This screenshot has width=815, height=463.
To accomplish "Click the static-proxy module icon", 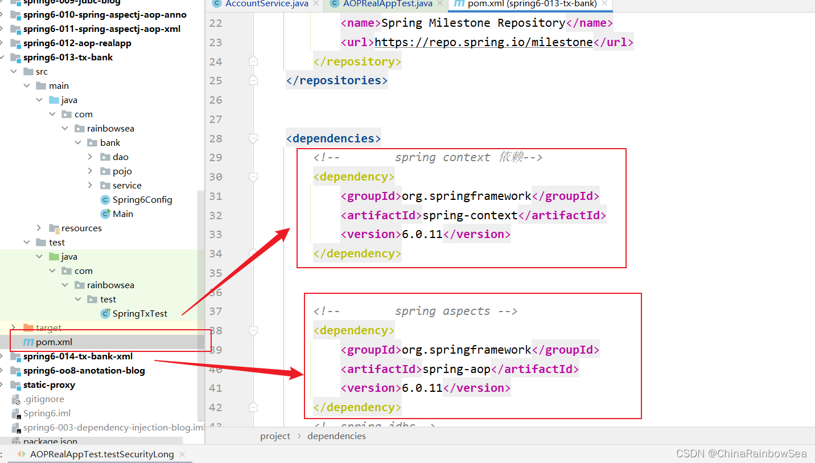I will (15, 384).
